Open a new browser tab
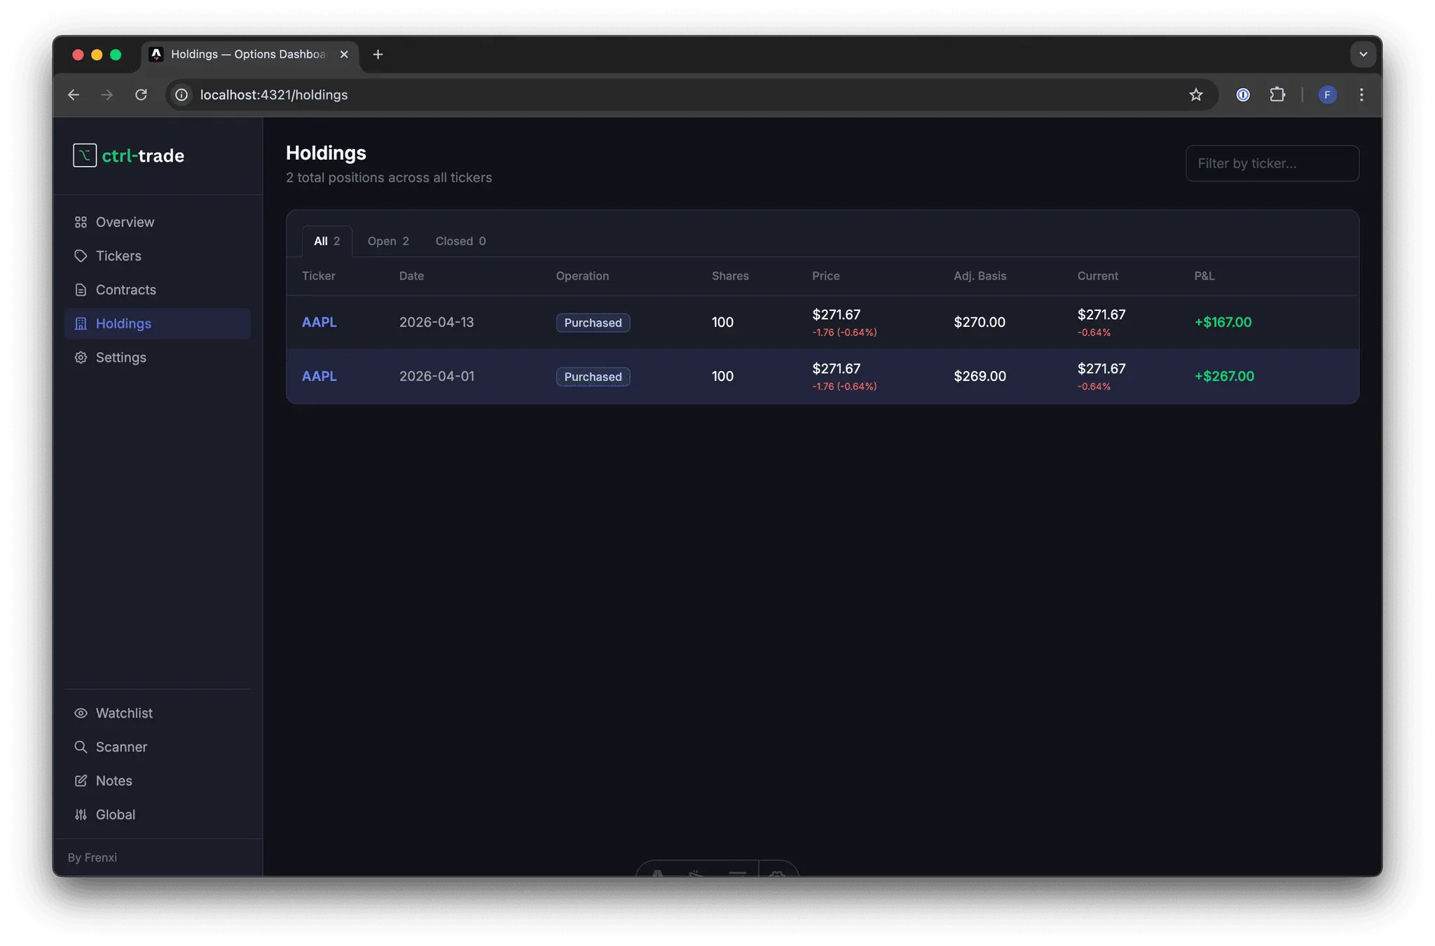The width and height of the screenshot is (1435, 946). pos(378,55)
